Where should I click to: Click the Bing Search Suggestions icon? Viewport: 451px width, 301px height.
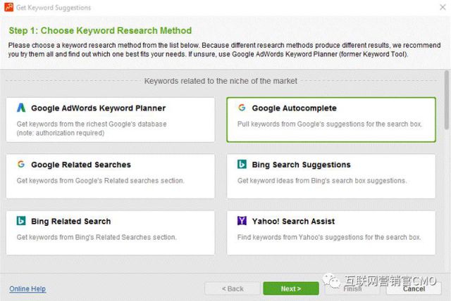click(242, 165)
